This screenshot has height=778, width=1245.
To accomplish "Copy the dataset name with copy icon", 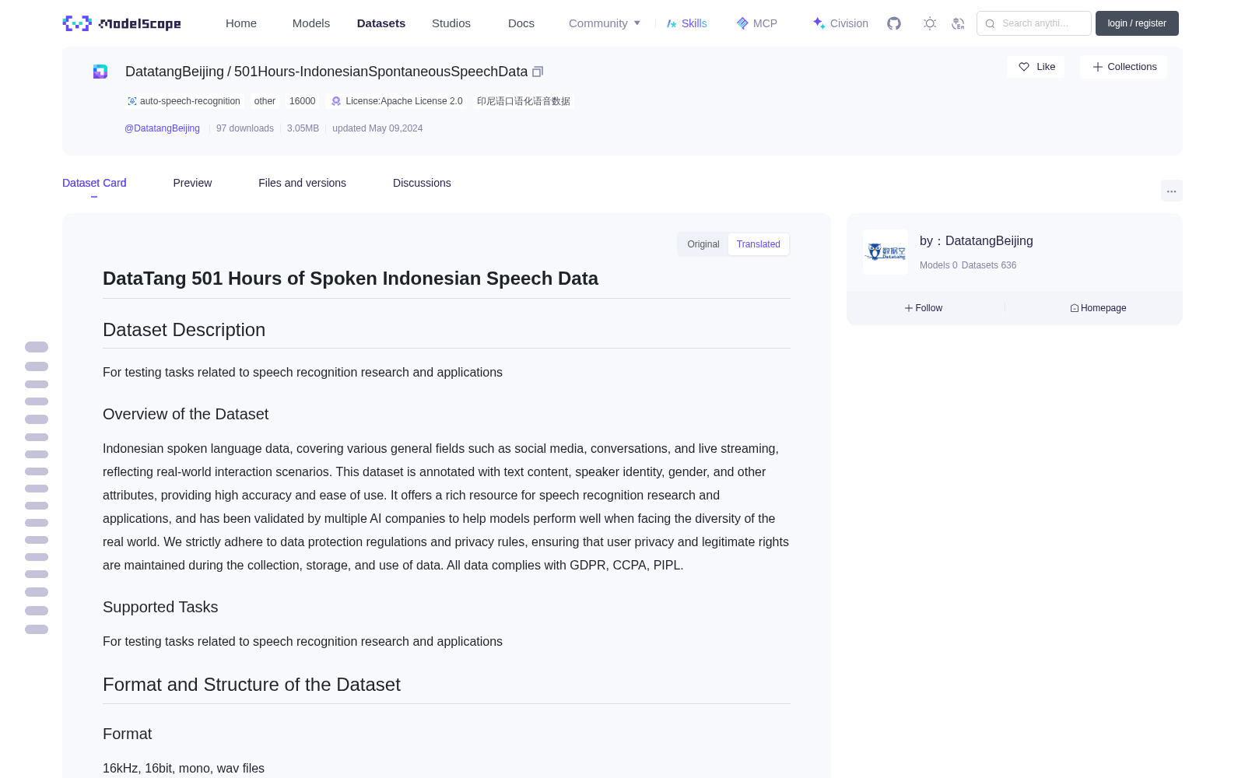I will pyautogui.click(x=538, y=72).
